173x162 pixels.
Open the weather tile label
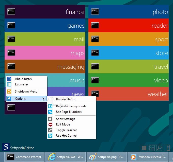coord(158,94)
